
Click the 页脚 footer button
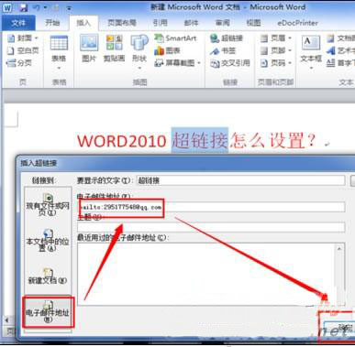[x=273, y=50]
